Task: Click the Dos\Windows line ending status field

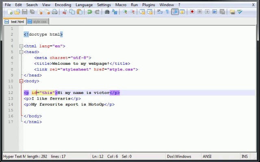Action: tap(179, 156)
